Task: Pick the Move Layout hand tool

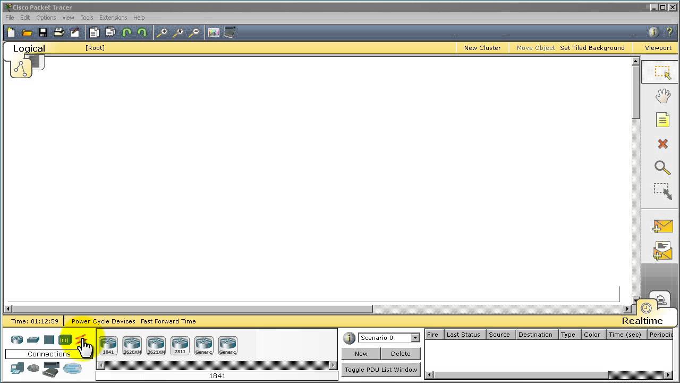Action: click(662, 96)
